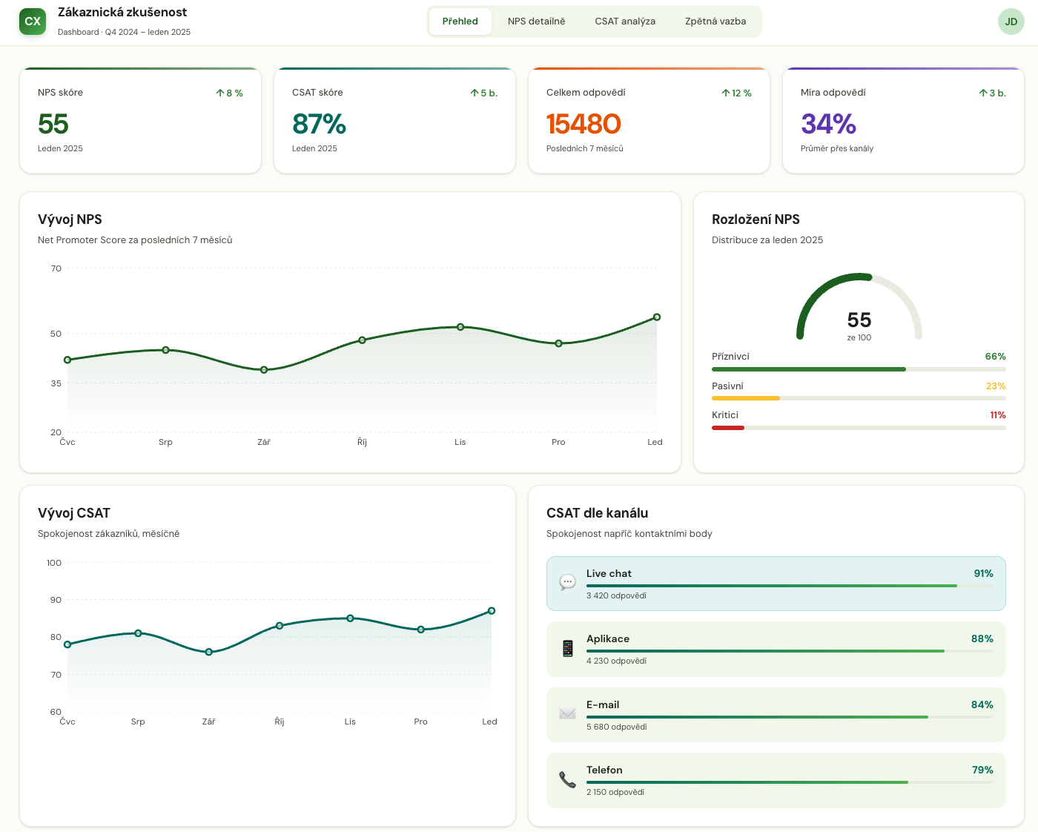
Task: Click the Telefon handset icon
Action: pyautogui.click(x=567, y=779)
